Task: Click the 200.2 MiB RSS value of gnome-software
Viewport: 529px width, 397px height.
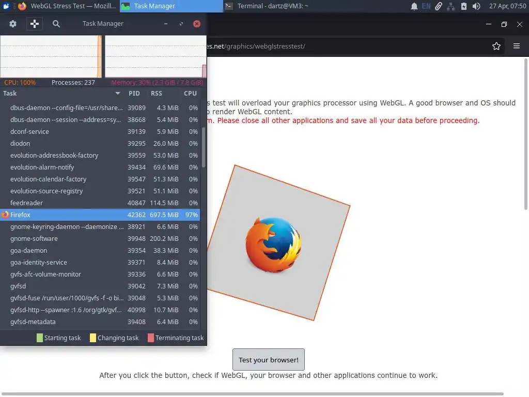Action: (164, 239)
